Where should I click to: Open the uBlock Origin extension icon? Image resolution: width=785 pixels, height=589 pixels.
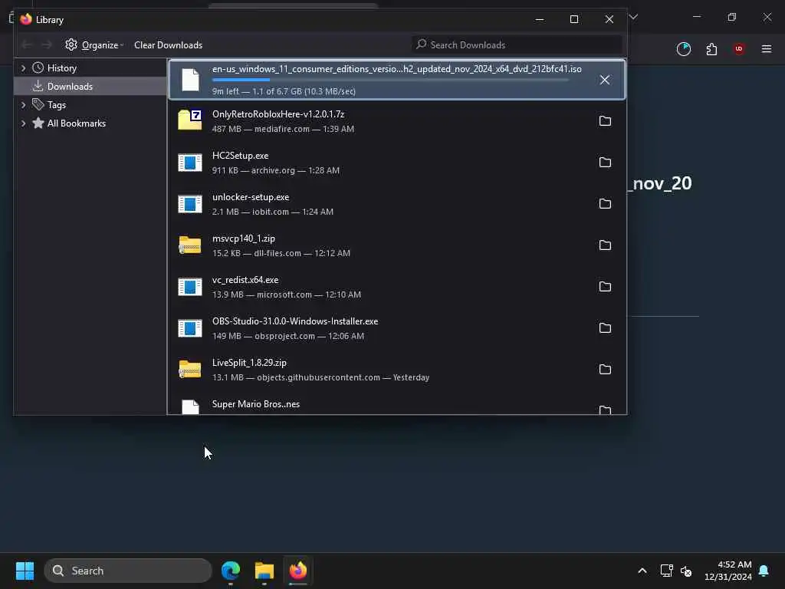[x=738, y=48]
